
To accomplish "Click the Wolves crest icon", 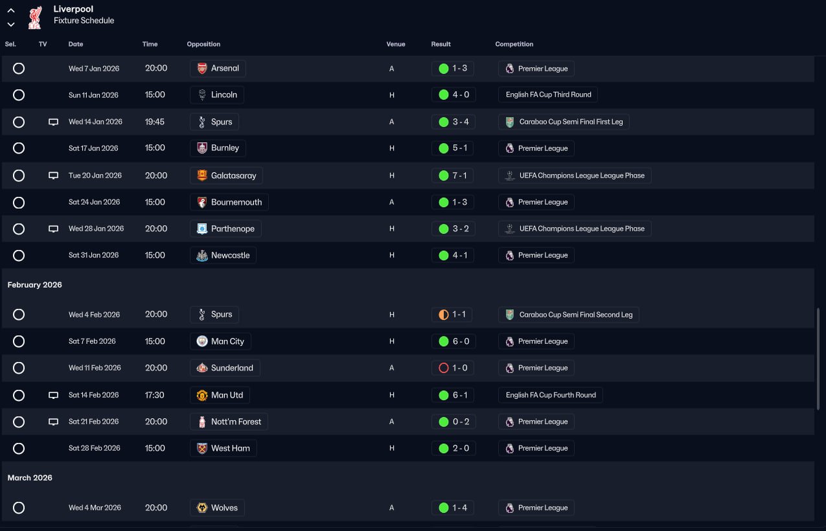I will 202,508.
